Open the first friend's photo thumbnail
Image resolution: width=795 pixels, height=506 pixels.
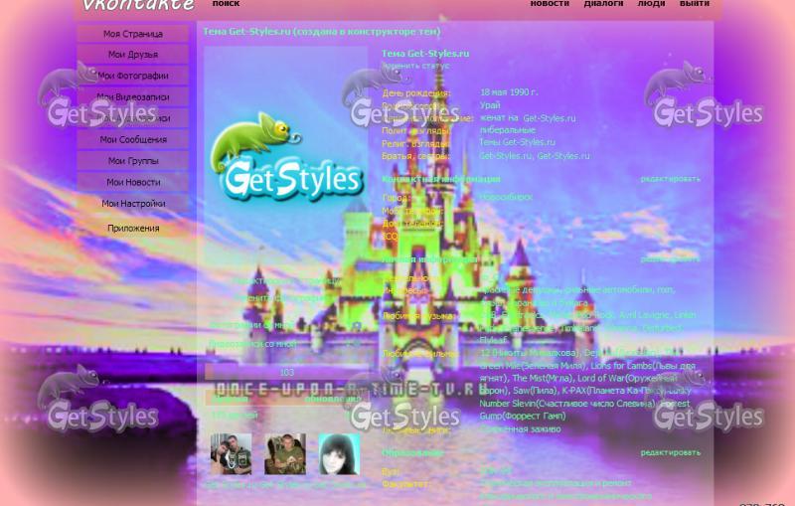coord(232,453)
